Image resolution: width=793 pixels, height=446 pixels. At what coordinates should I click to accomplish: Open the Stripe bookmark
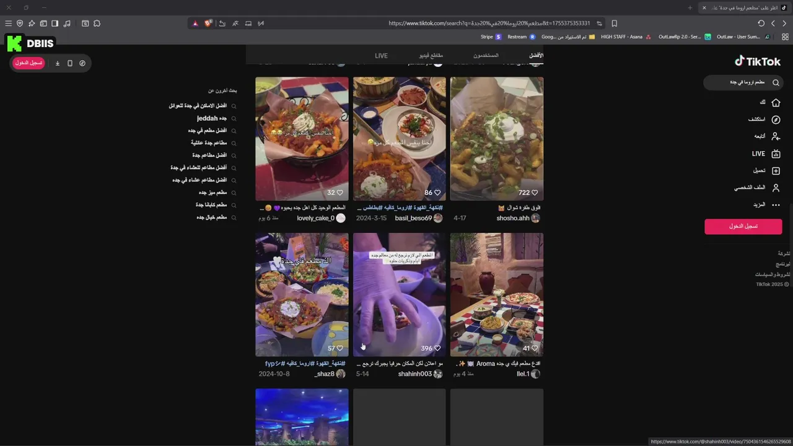491,37
